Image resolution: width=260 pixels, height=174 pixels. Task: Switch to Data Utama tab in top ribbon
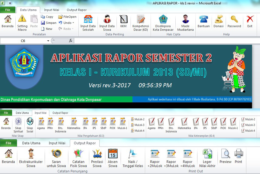coord(28,10)
